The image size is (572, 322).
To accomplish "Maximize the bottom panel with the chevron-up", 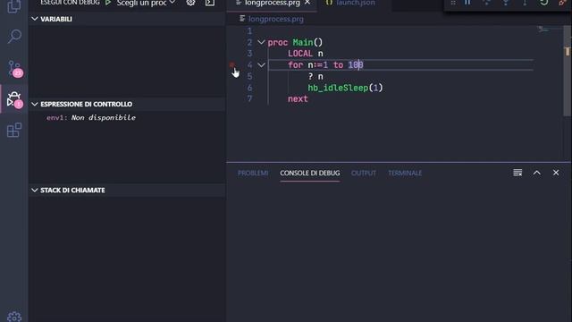I will pos(536,173).
